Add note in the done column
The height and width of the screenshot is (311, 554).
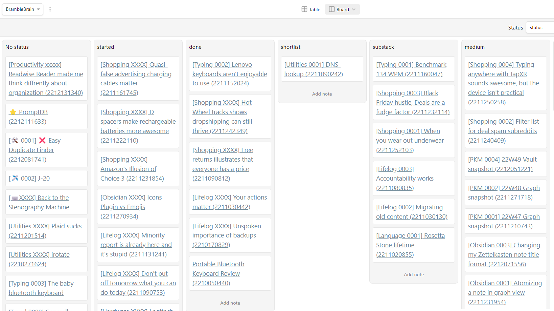(230, 303)
